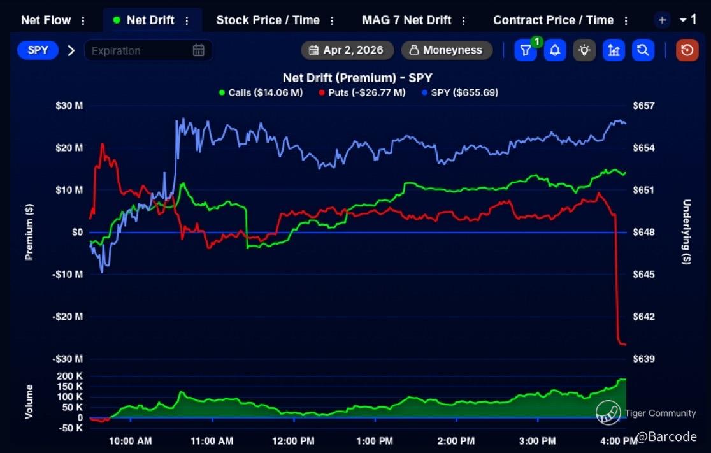
Task: Click the magnifier search icon
Action: 643,50
